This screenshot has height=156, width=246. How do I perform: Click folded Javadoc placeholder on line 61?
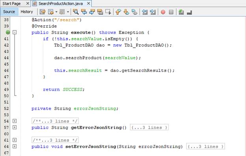click(x=55, y=140)
